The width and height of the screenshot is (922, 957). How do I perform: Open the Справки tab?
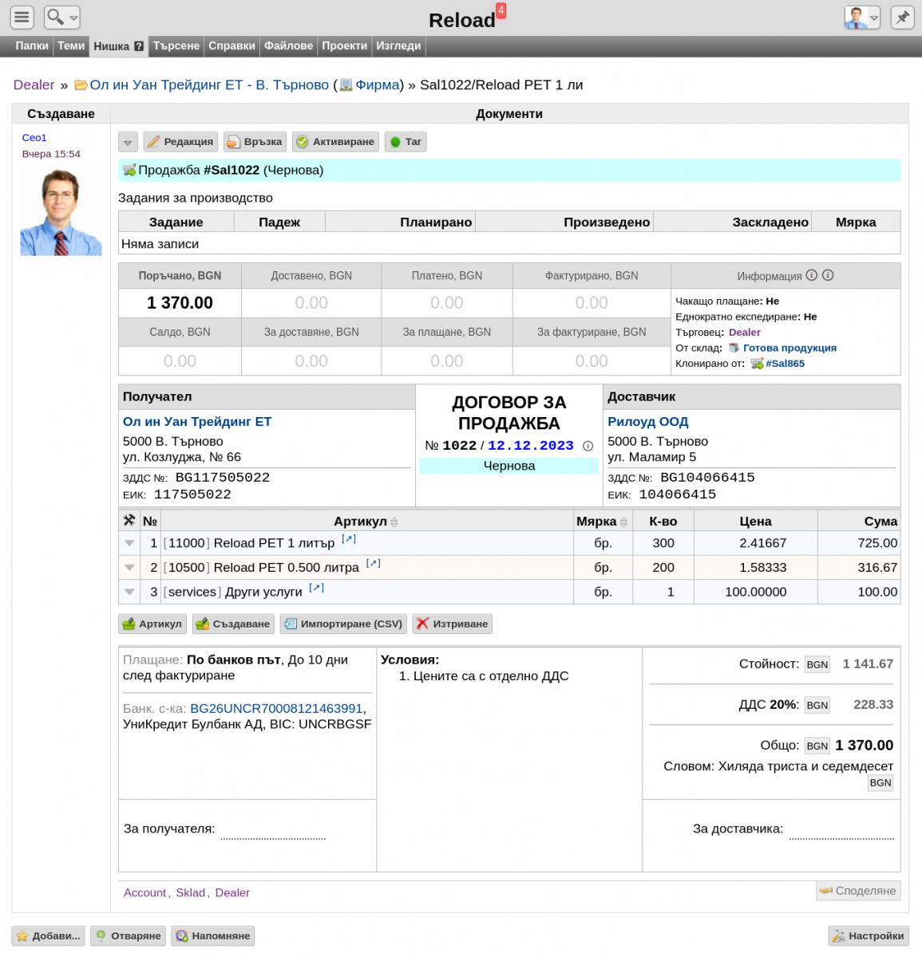pos(231,46)
